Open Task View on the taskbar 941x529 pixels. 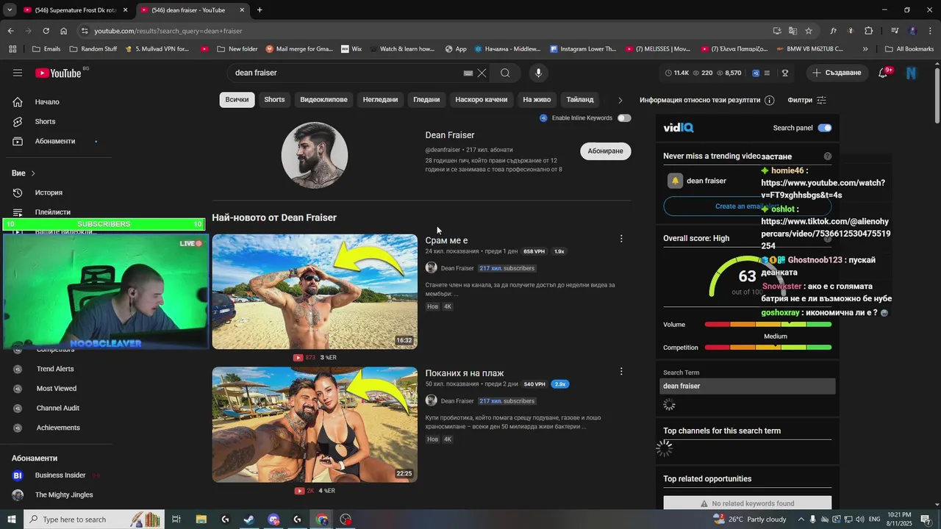[176, 519]
